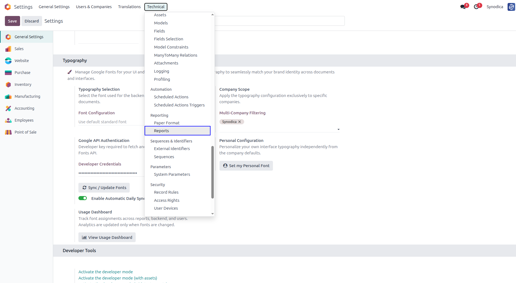
Task: Open the activities clock icon
Action: [476, 7]
